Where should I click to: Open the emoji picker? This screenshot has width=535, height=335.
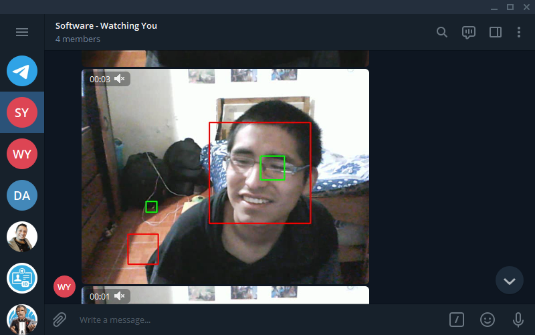[488, 320]
